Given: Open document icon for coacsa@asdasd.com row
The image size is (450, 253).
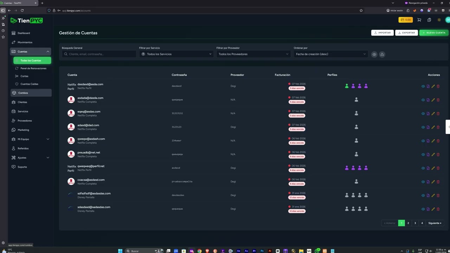Looking at the screenshot, I should tap(428, 182).
